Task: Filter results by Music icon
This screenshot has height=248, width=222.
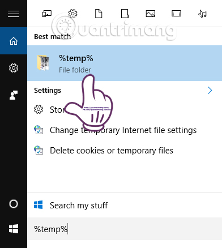Action: coord(202,14)
